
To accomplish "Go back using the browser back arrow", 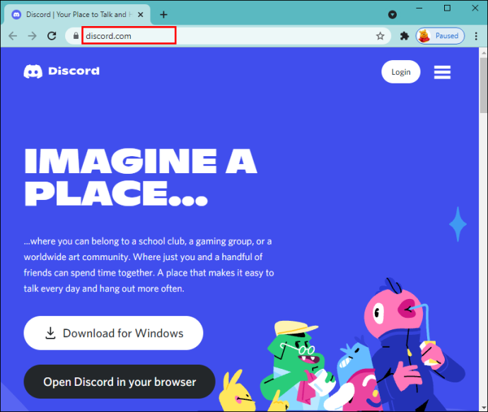I will 13,36.
